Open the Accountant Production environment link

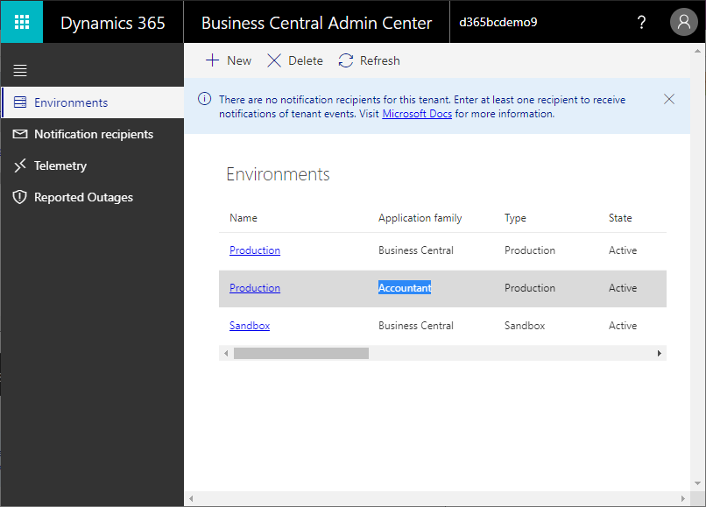[x=255, y=288]
